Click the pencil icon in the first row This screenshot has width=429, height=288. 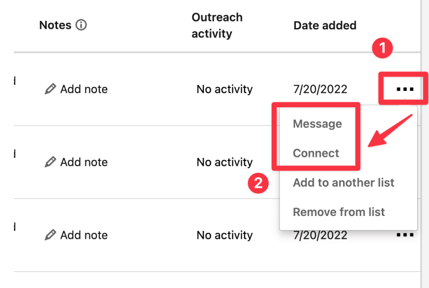(x=50, y=89)
